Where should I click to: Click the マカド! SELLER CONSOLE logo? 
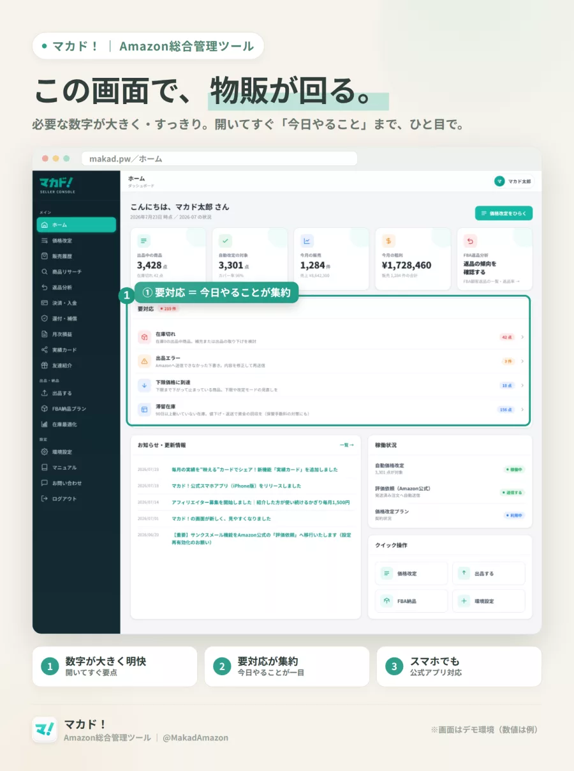(x=57, y=185)
